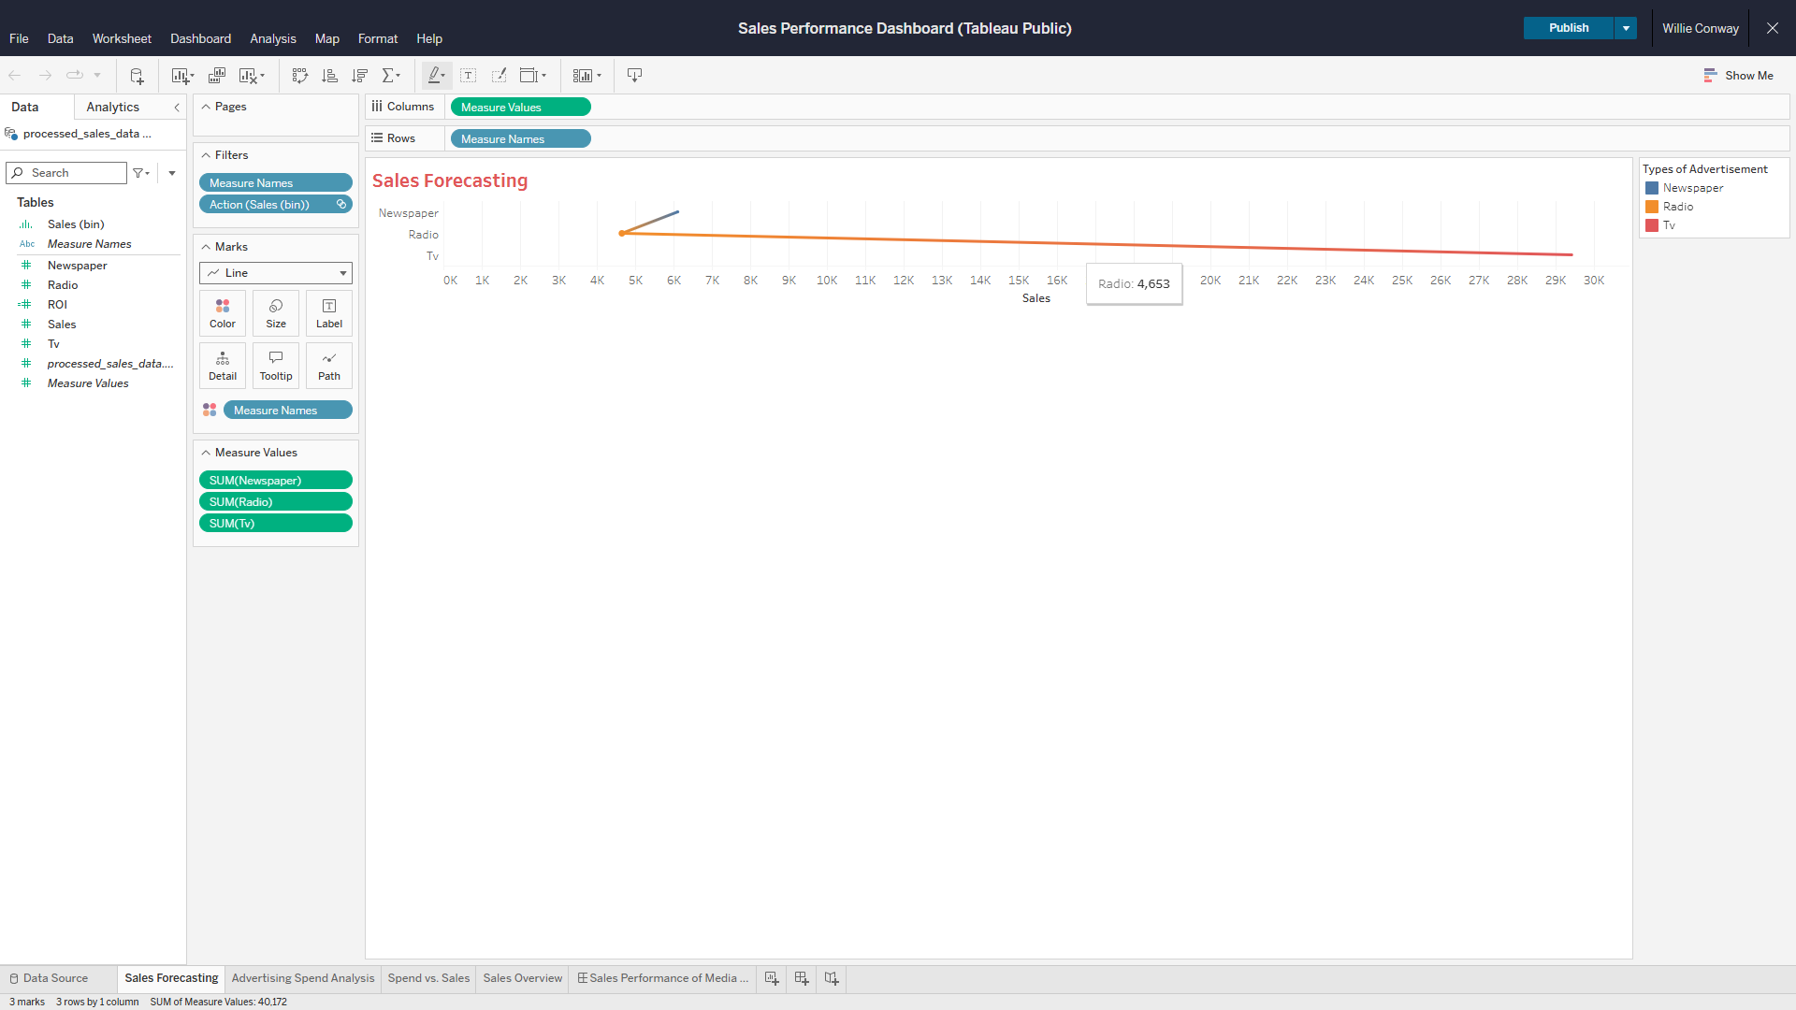The width and height of the screenshot is (1796, 1010).
Task: Collapse the Filters shelf section
Action: 206,155
